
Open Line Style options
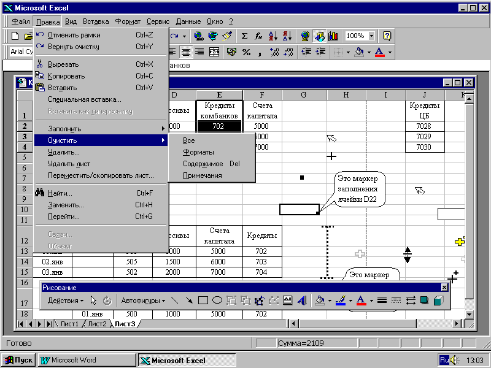click(382, 301)
